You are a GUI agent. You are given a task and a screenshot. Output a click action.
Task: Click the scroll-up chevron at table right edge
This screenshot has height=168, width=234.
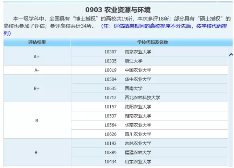tap(231, 55)
